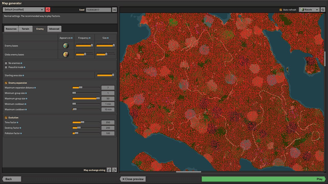Turn off Auto-refresh checkbox
The width and height of the screenshot is (328, 184).
pyautogui.click(x=281, y=10)
